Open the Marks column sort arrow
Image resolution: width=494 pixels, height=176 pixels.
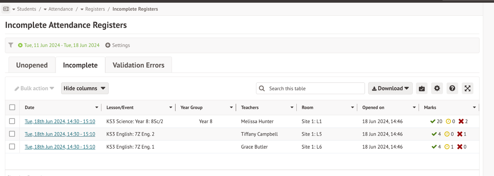pyautogui.click(x=474, y=107)
